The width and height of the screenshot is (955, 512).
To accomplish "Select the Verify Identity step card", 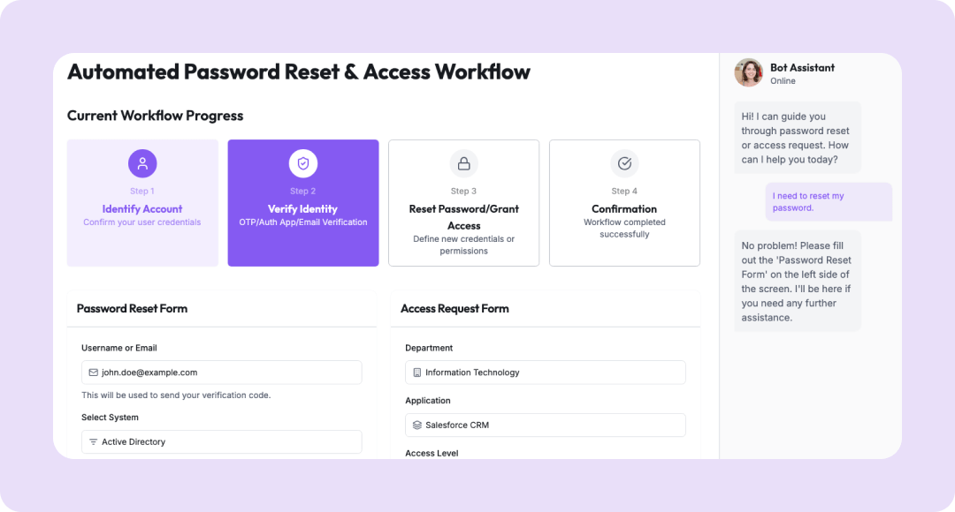I will point(303,203).
